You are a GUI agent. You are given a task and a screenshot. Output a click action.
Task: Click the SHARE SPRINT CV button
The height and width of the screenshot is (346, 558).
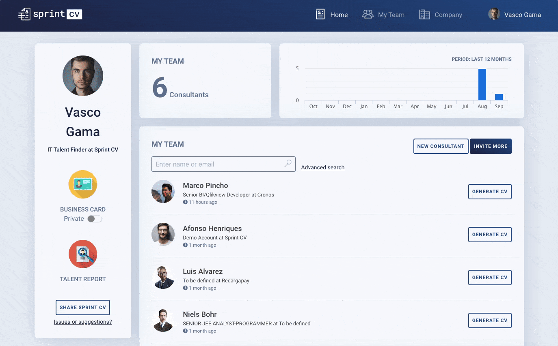[83, 307]
